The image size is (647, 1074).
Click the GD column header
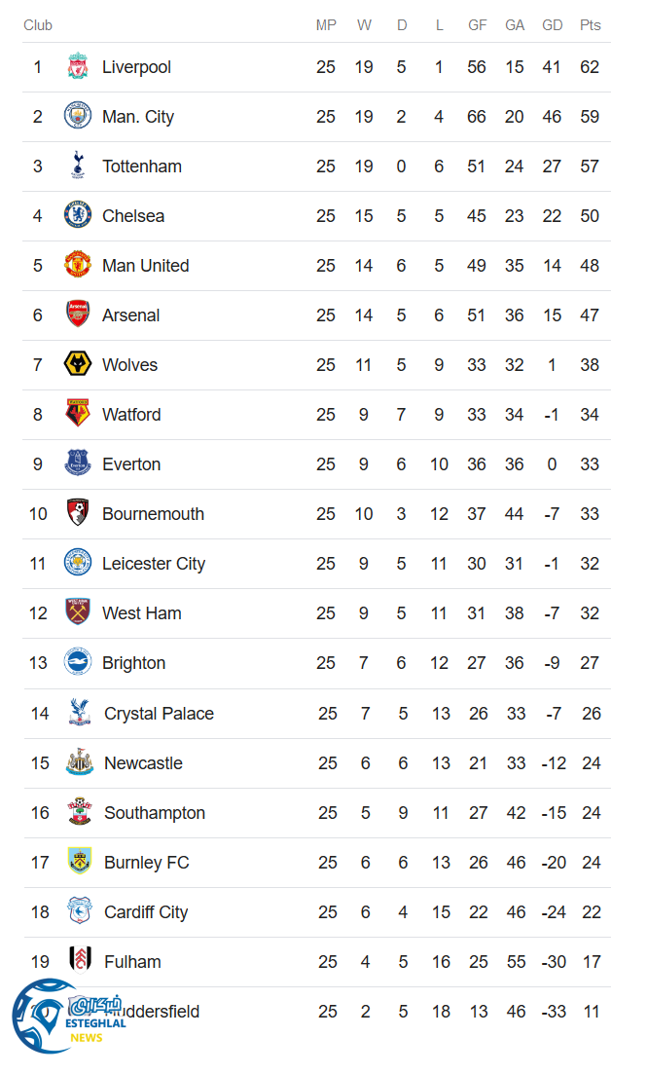(552, 25)
